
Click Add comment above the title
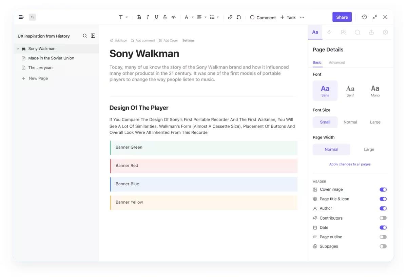pos(143,40)
